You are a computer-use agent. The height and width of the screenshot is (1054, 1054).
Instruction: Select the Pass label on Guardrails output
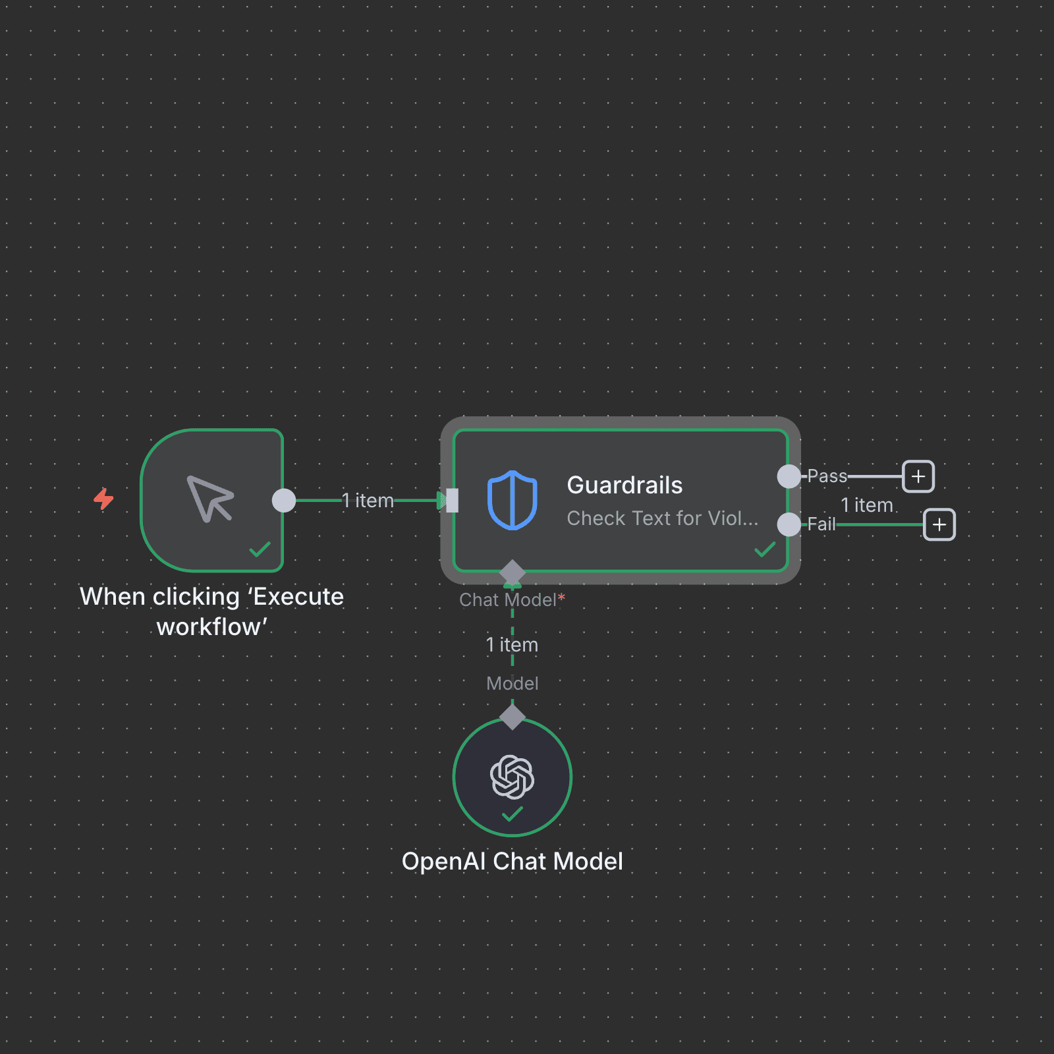click(827, 476)
